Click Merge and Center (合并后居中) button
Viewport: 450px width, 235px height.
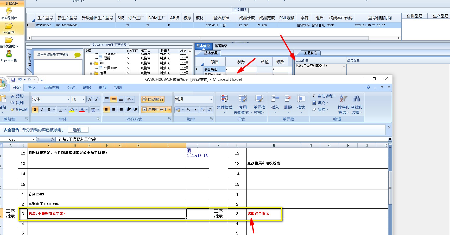[x=155, y=110]
